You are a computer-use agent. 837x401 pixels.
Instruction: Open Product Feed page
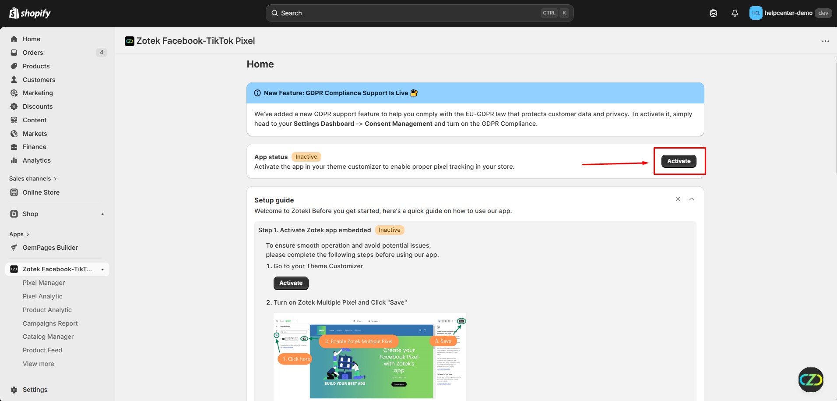42,350
